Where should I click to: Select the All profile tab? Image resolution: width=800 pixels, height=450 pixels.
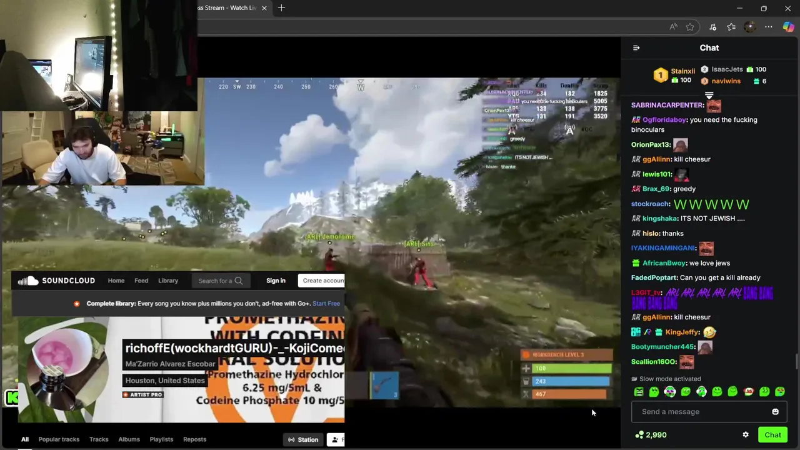pos(25,439)
